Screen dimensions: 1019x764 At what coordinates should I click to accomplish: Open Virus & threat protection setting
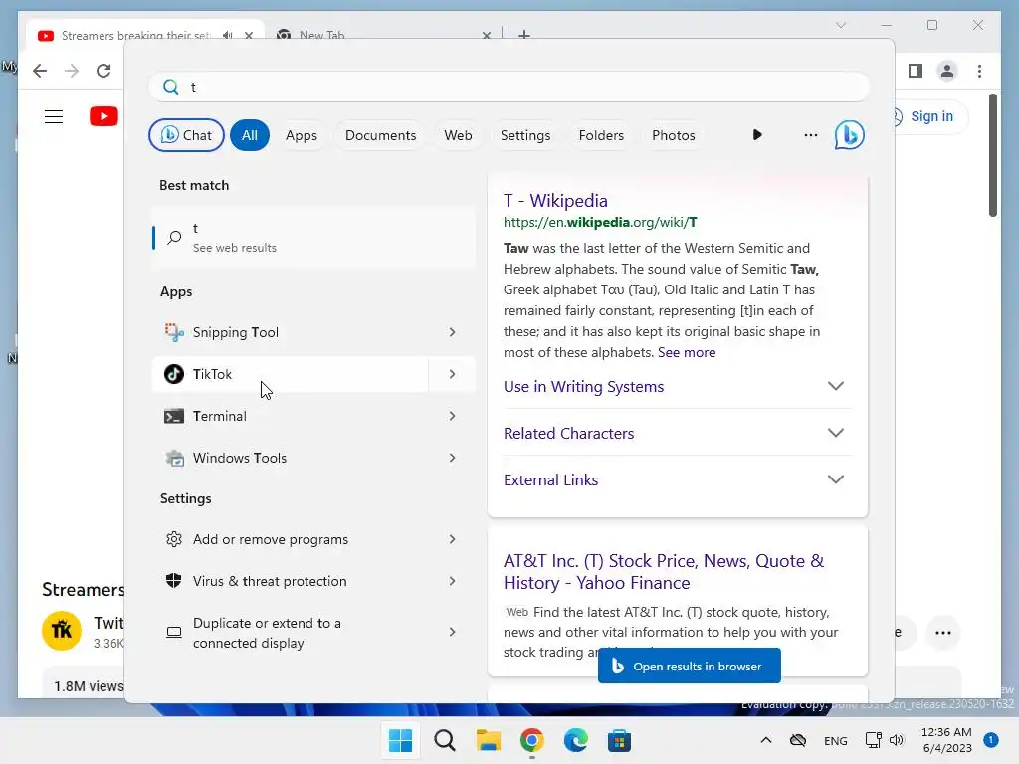click(290, 581)
